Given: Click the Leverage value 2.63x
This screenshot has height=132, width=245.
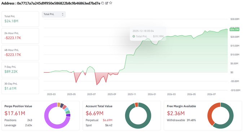Looking at the screenshot, I should coord(29,125).
